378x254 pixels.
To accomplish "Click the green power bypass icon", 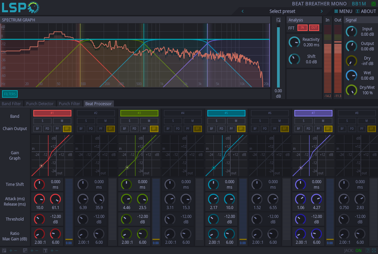I will coord(374,4).
